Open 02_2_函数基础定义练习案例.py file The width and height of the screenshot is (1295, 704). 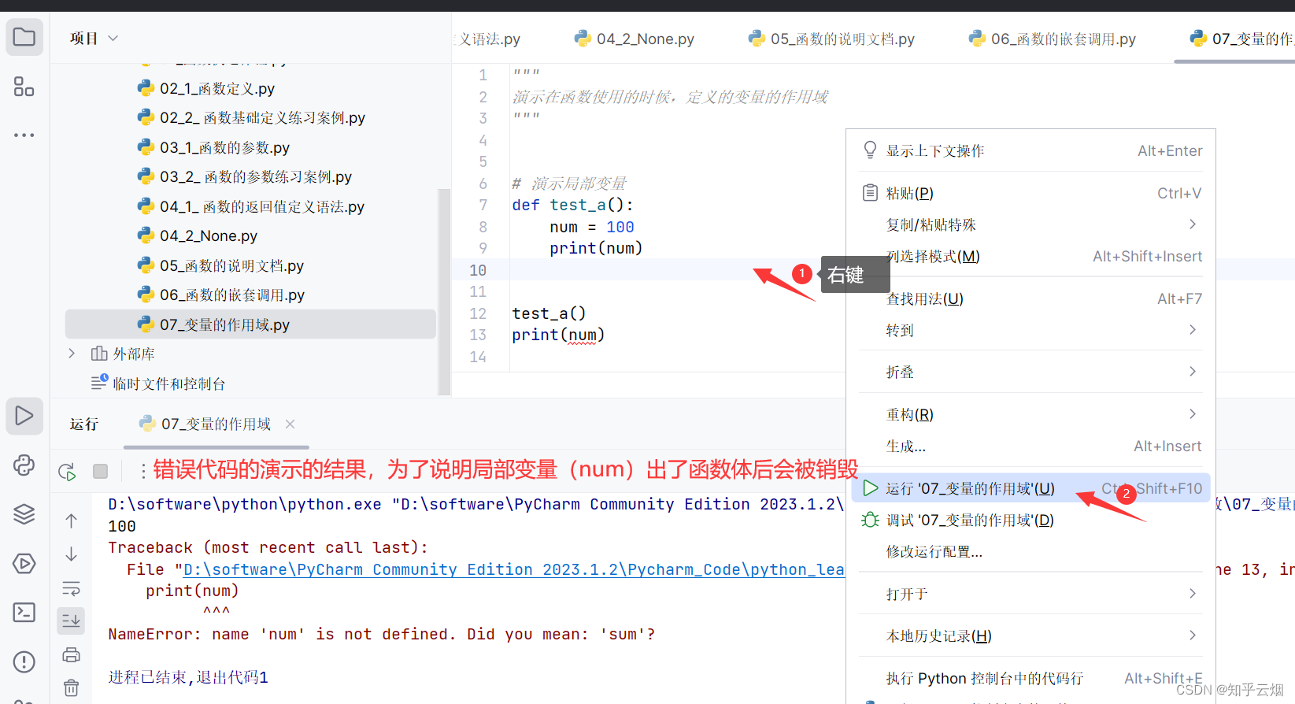pyautogui.click(x=251, y=117)
